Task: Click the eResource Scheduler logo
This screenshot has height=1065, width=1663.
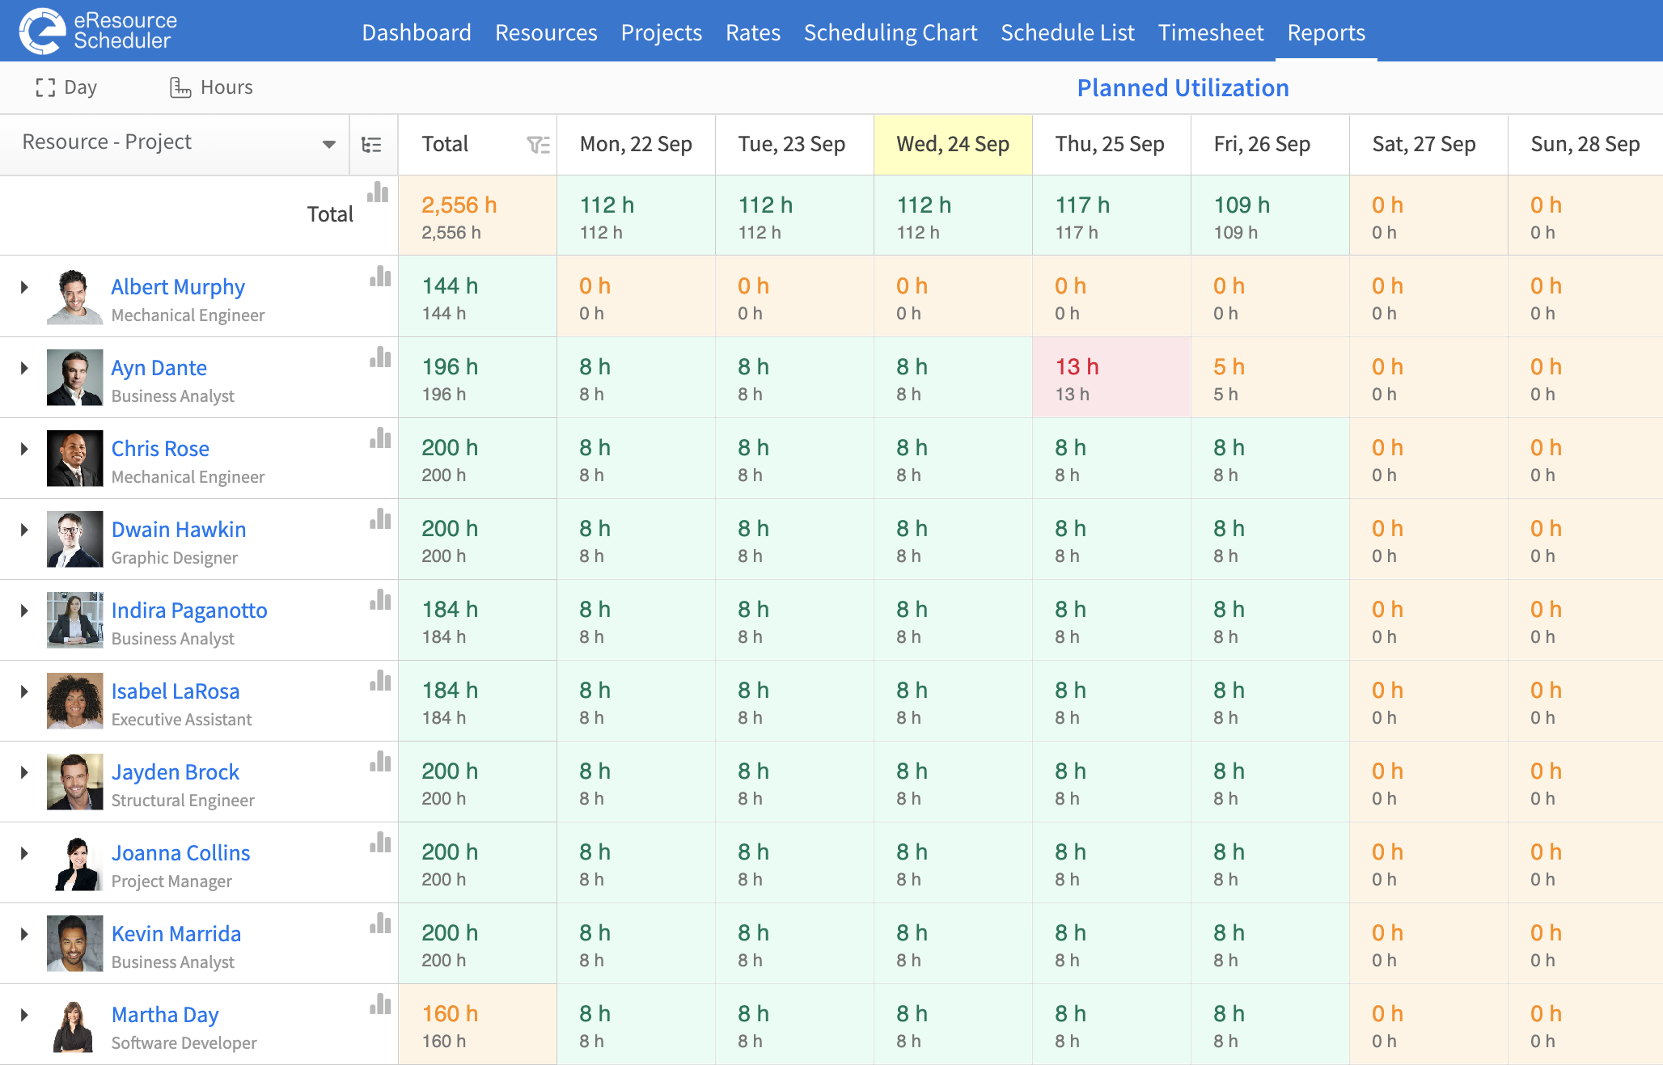Action: [98, 31]
